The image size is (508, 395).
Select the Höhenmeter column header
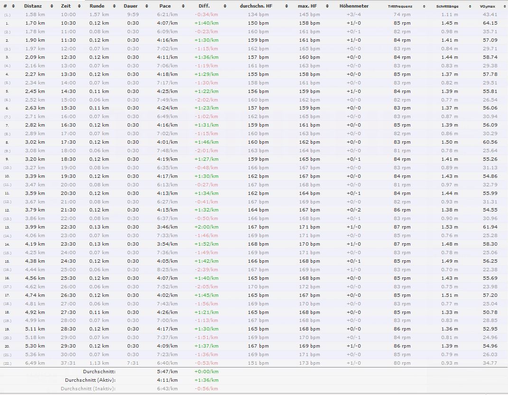(354, 6)
